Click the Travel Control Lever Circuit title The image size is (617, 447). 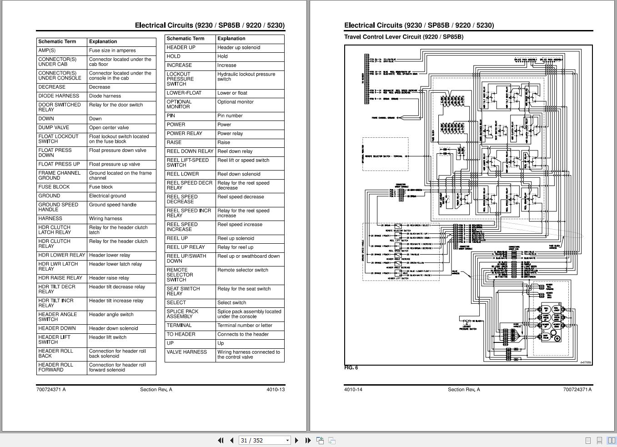pyautogui.click(x=404, y=37)
